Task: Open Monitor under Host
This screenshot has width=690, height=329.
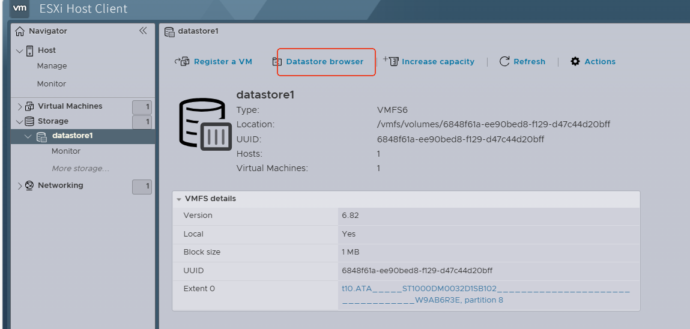Action: coord(52,83)
